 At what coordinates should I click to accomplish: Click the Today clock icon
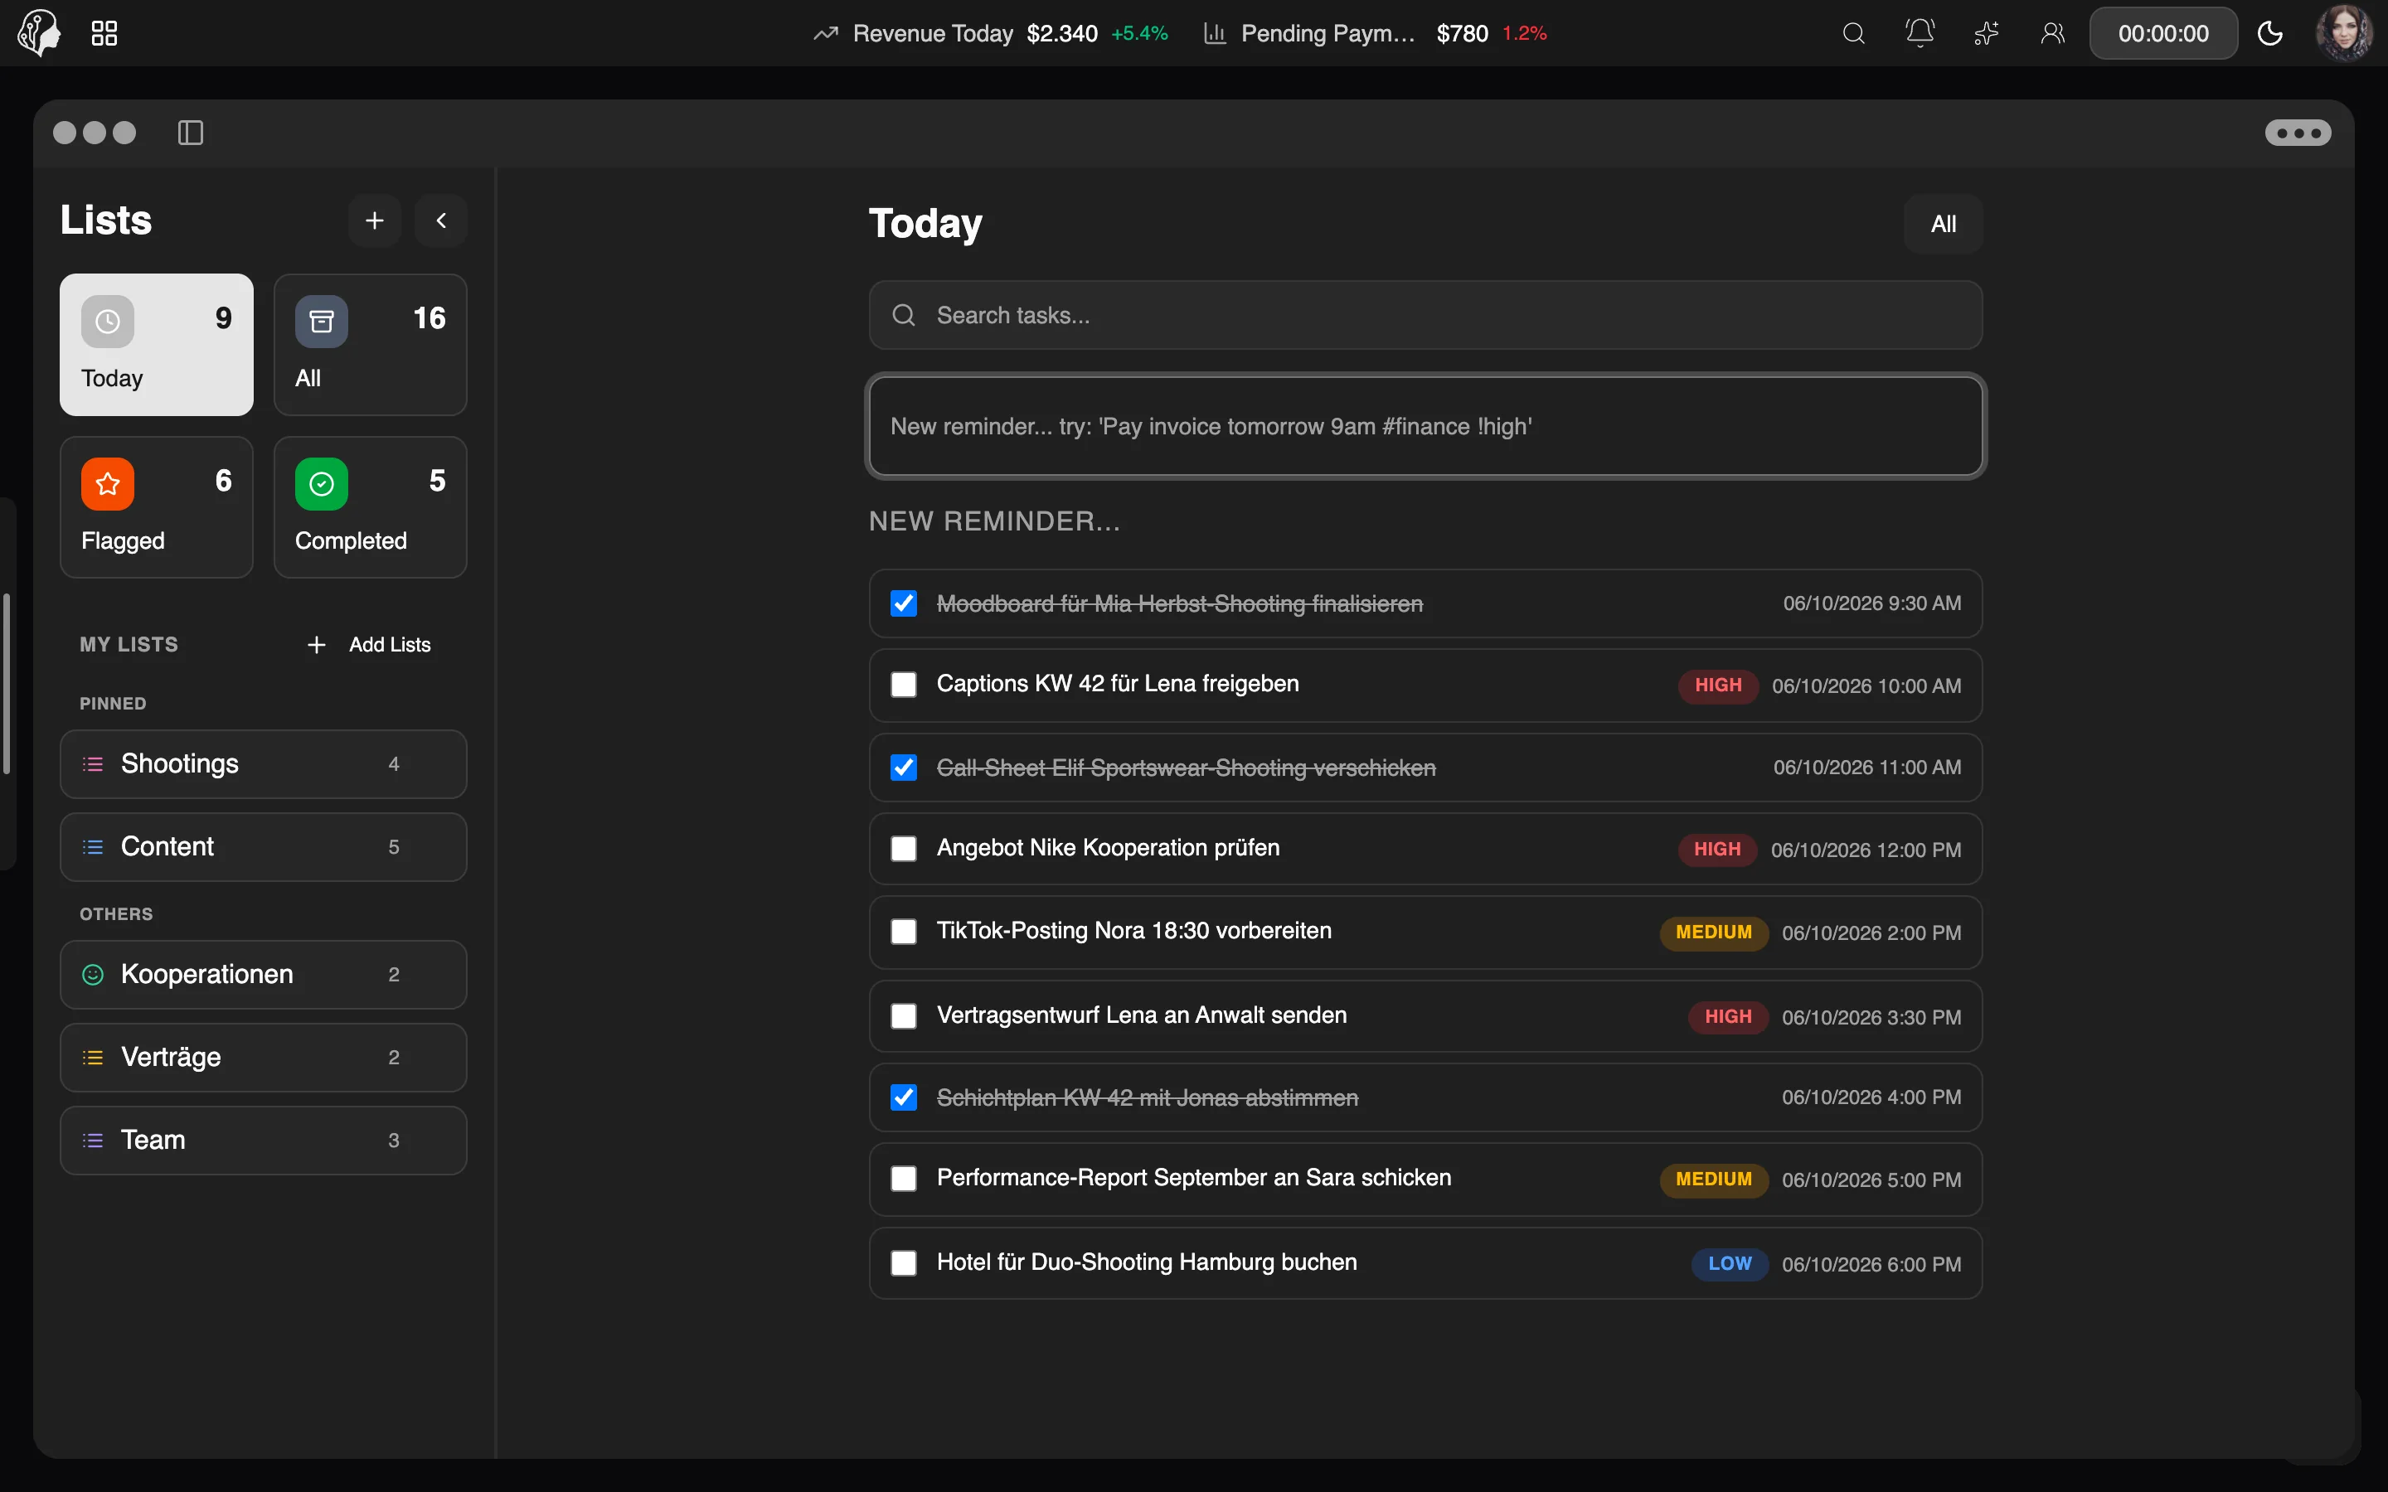click(108, 322)
